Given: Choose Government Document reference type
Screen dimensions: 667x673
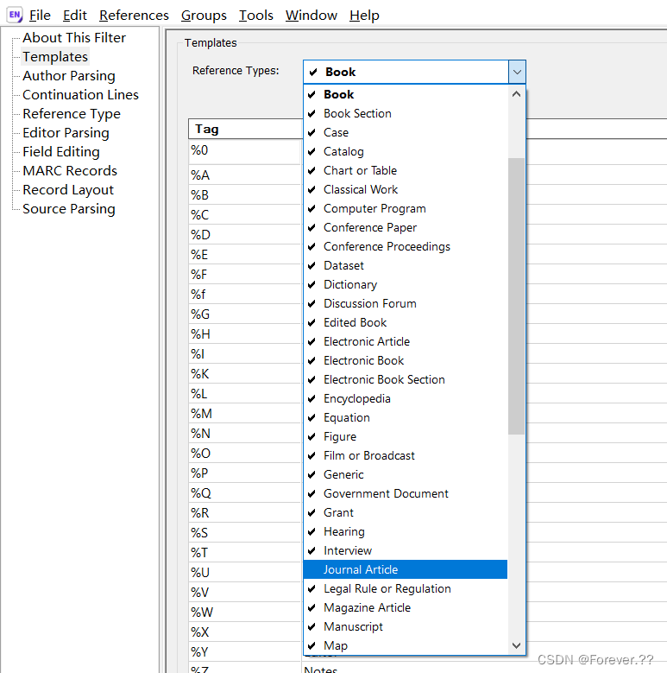Looking at the screenshot, I should 405,493.
